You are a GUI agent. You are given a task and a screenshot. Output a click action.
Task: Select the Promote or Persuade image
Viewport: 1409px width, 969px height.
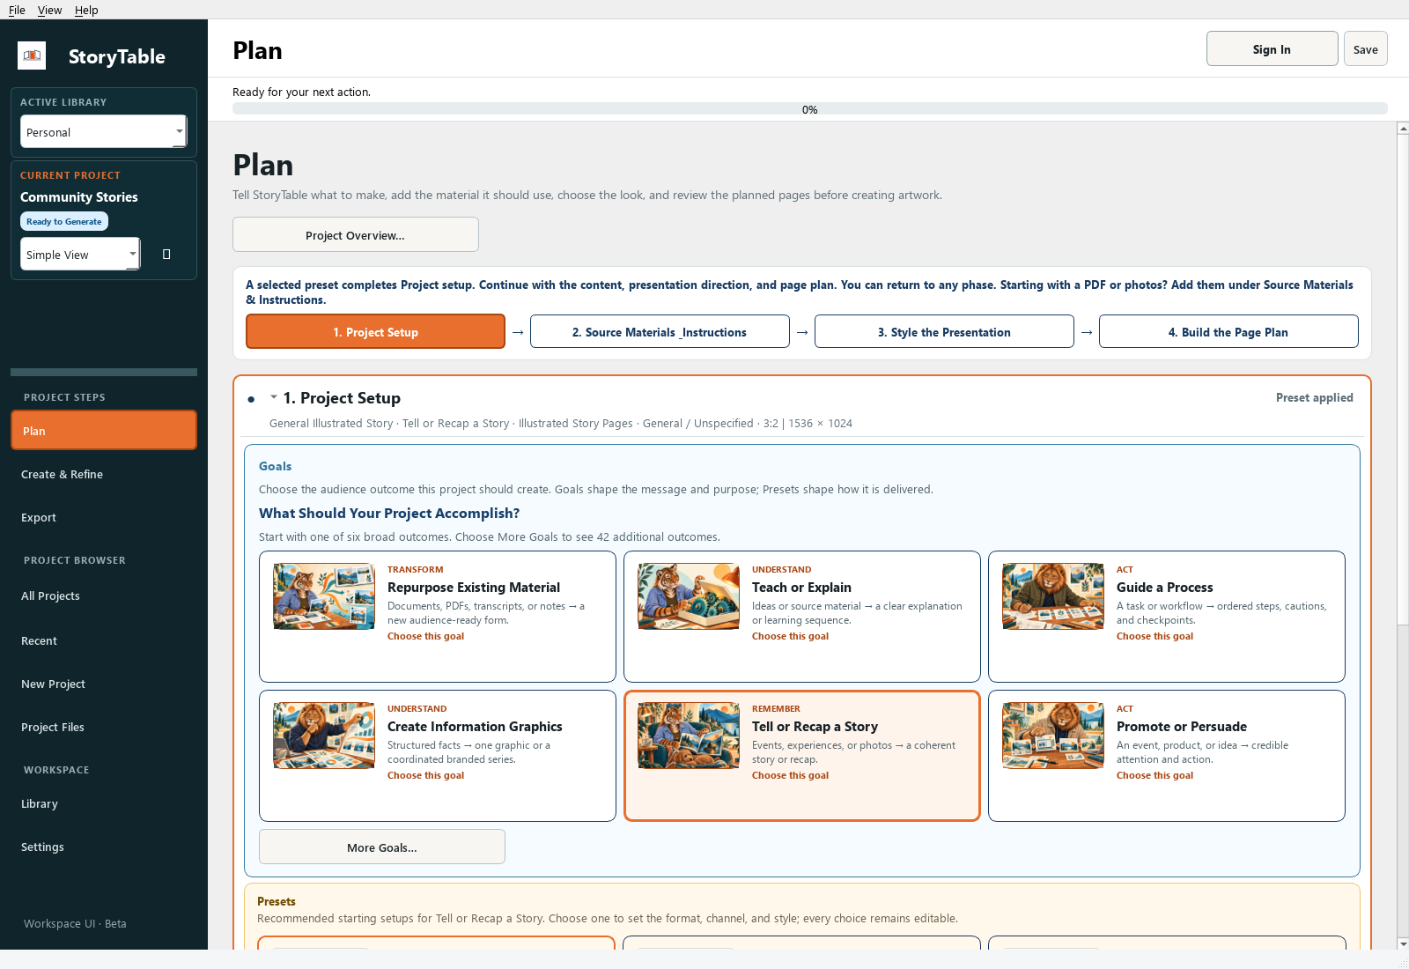pos(1053,736)
